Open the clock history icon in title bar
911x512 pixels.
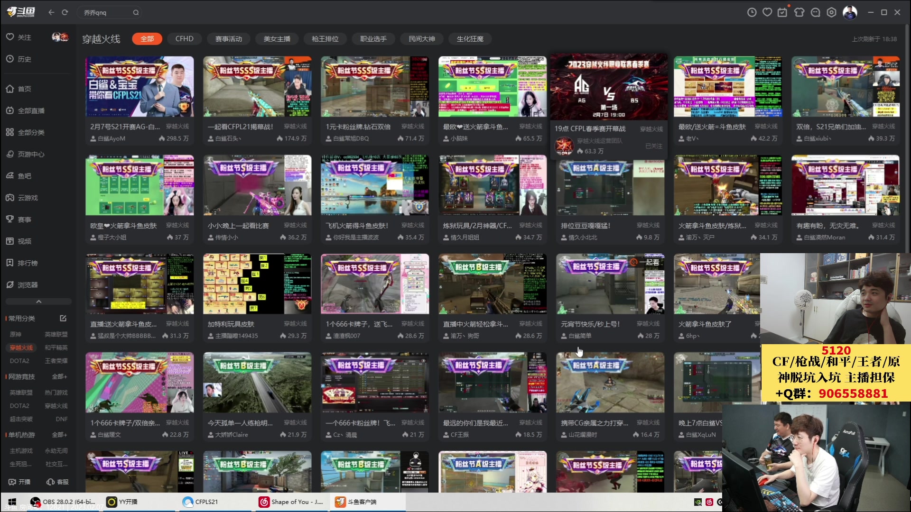752,12
